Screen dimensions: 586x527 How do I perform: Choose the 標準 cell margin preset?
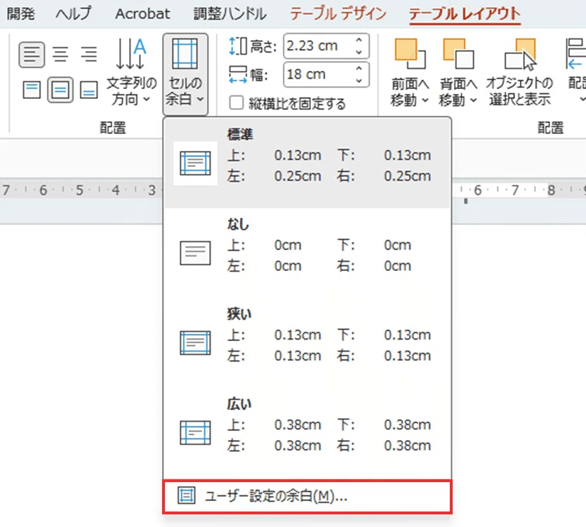click(x=307, y=163)
